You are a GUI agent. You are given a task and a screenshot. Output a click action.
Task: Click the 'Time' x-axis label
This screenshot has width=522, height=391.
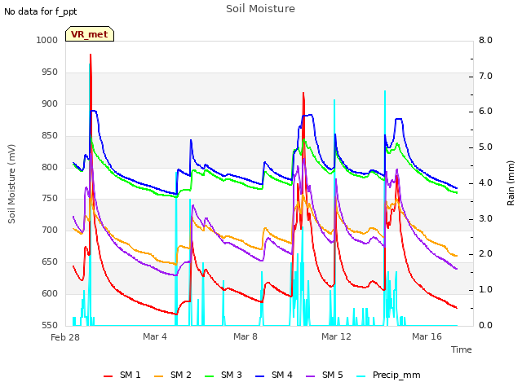point(462,349)
